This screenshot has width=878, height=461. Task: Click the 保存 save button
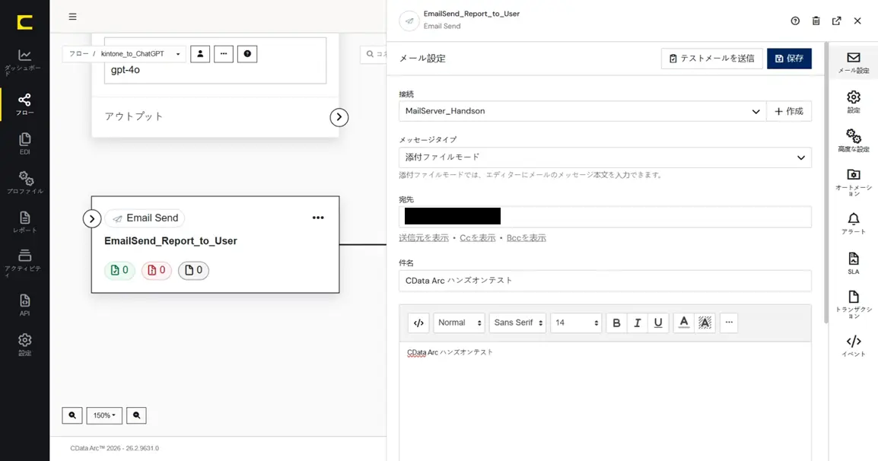pos(789,59)
